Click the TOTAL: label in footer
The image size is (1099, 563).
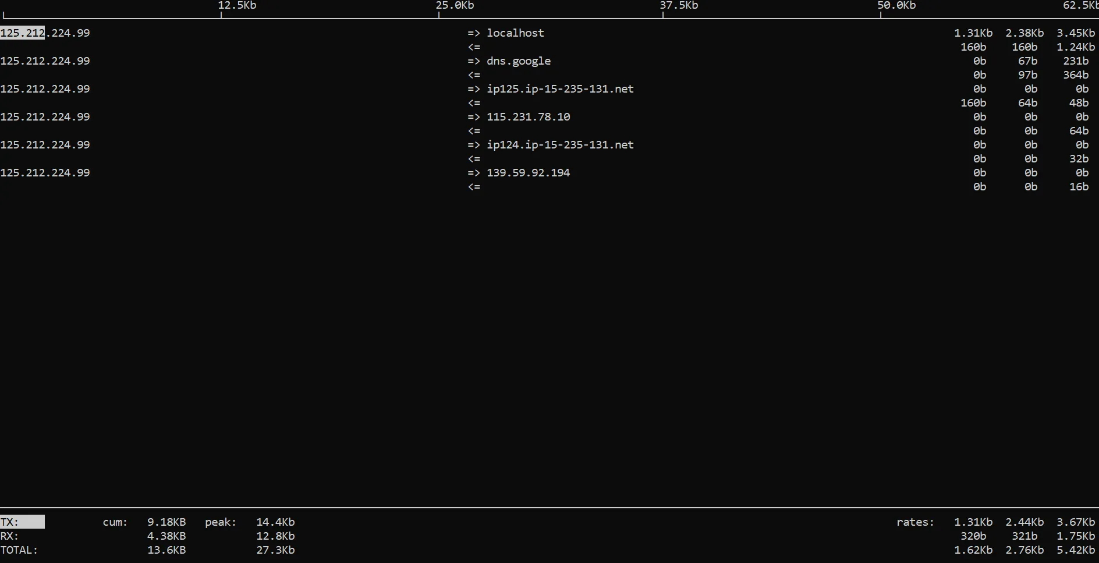(x=19, y=550)
